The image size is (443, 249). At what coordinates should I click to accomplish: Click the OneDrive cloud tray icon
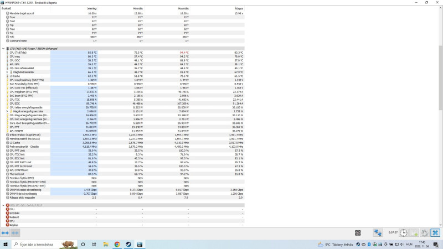pos(364,245)
